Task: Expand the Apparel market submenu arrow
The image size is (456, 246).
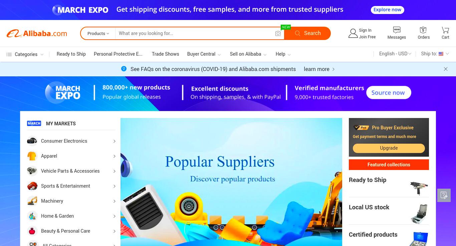Action: click(x=114, y=156)
